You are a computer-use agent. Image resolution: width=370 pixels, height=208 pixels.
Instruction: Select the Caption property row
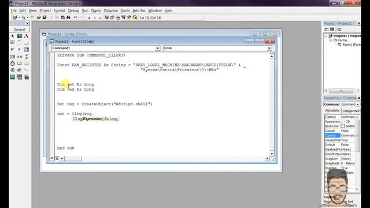pos(340,135)
